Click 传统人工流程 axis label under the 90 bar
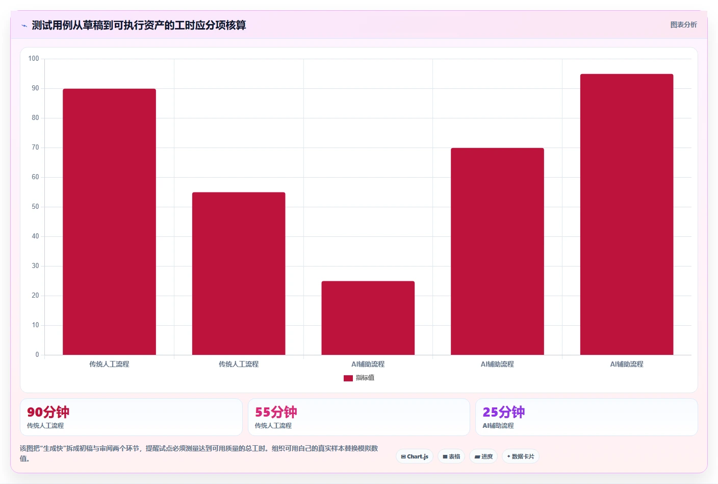 point(109,364)
